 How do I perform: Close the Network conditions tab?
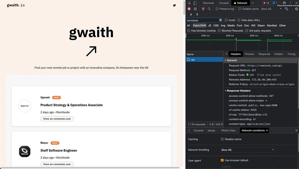pos(267,130)
